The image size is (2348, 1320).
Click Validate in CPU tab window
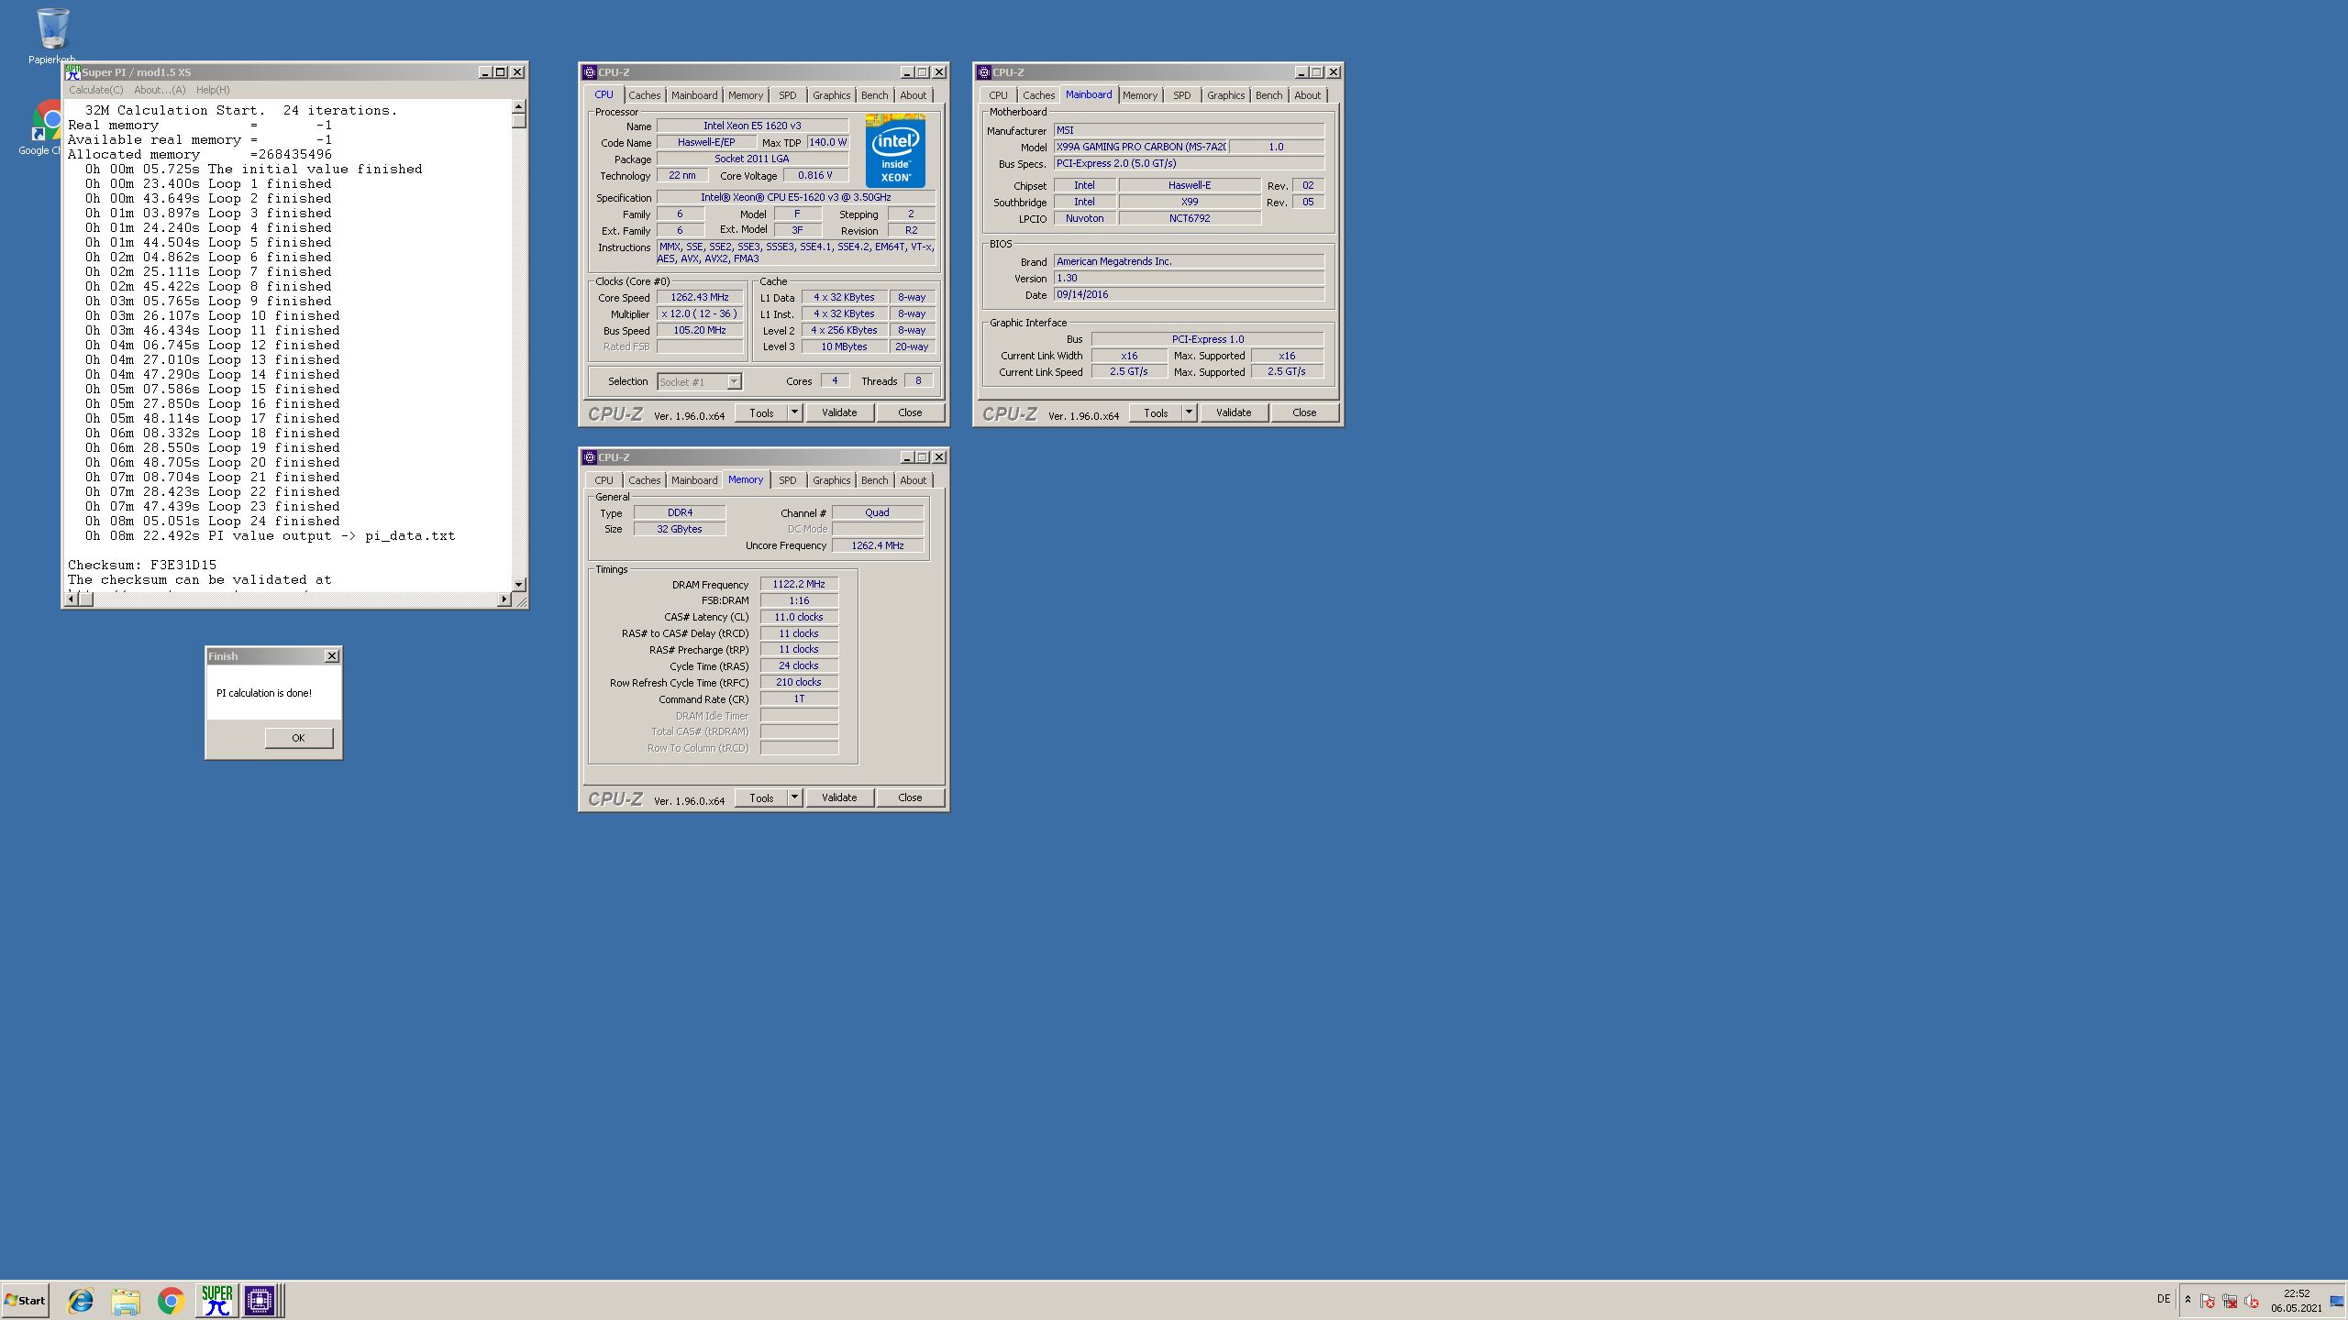pos(839,412)
